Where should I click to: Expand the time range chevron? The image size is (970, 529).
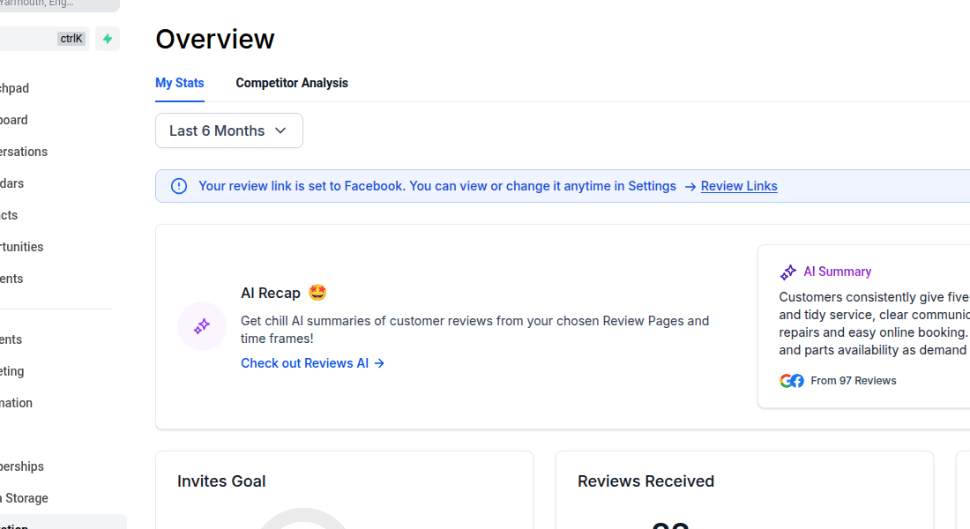280,130
